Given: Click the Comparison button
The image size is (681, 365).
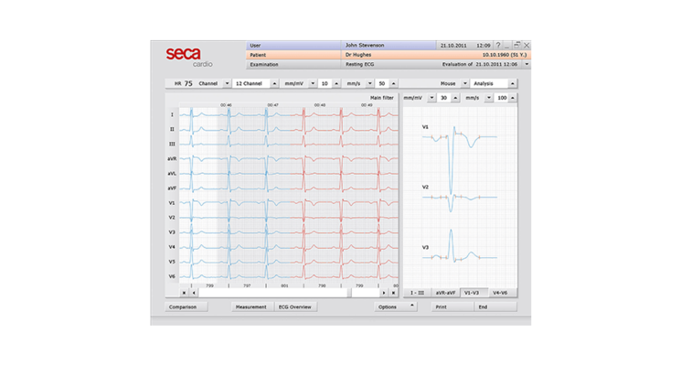Looking at the screenshot, I should (x=186, y=306).
